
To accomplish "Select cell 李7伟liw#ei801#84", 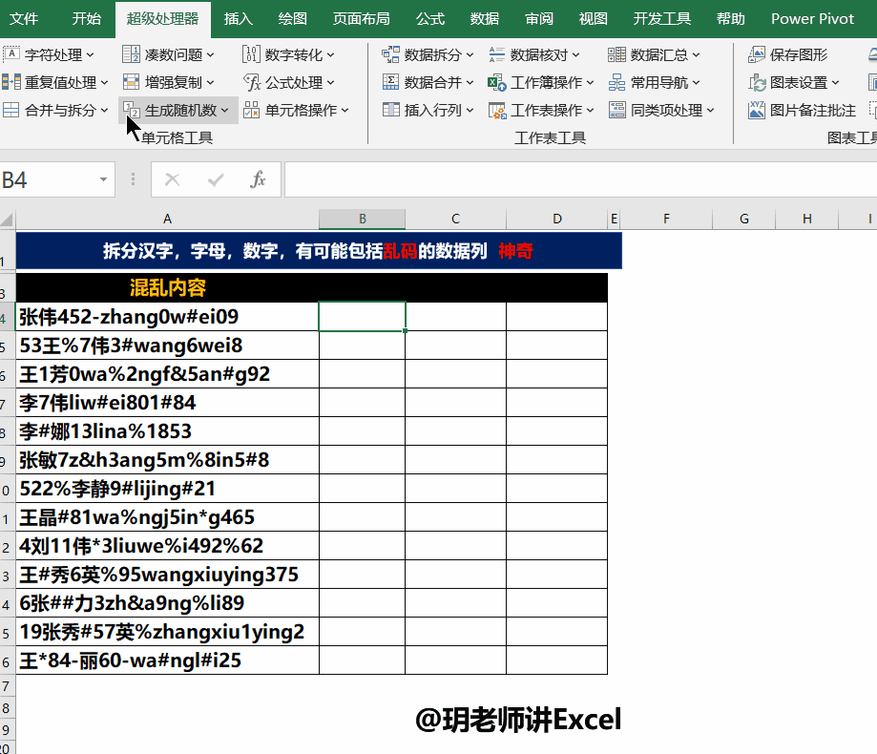I will 167,402.
